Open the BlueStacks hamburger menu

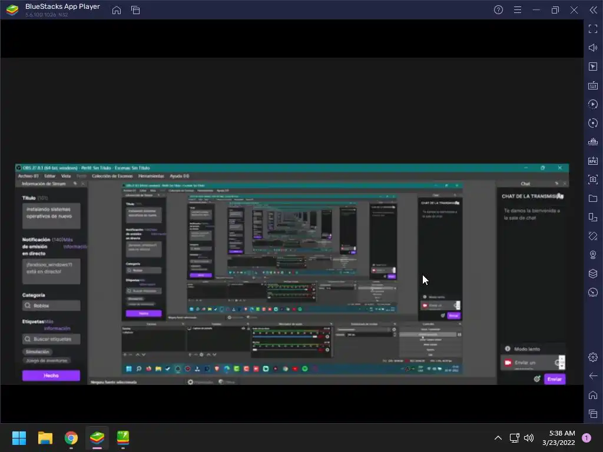click(x=518, y=10)
